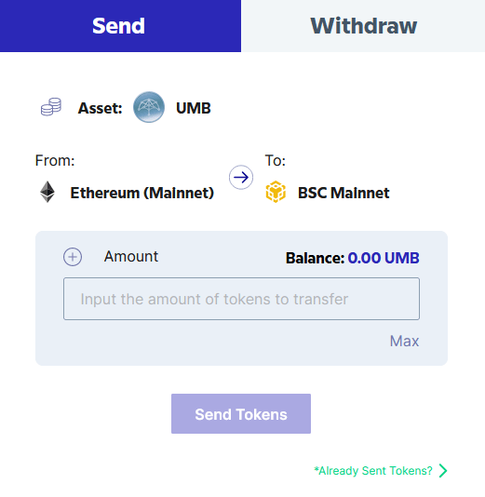Screen dimensions: 485x497
Task: Click Max to fill full balance
Action: coord(404,341)
